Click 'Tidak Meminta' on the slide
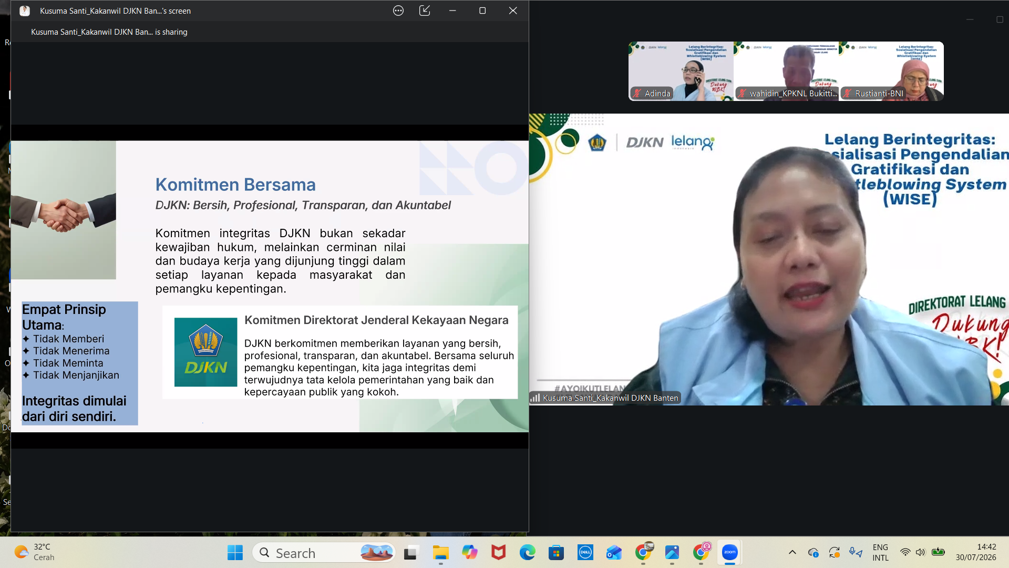The image size is (1009, 568). (x=68, y=363)
